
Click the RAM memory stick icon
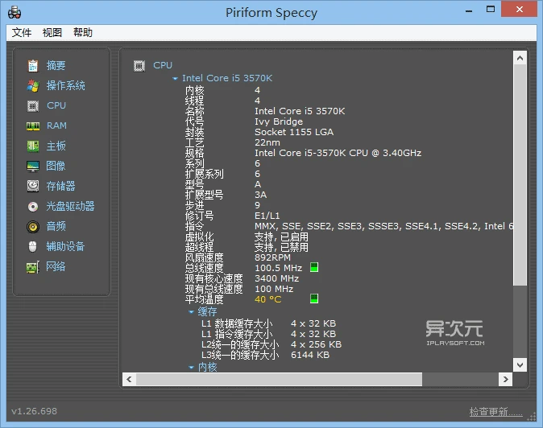click(33, 126)
